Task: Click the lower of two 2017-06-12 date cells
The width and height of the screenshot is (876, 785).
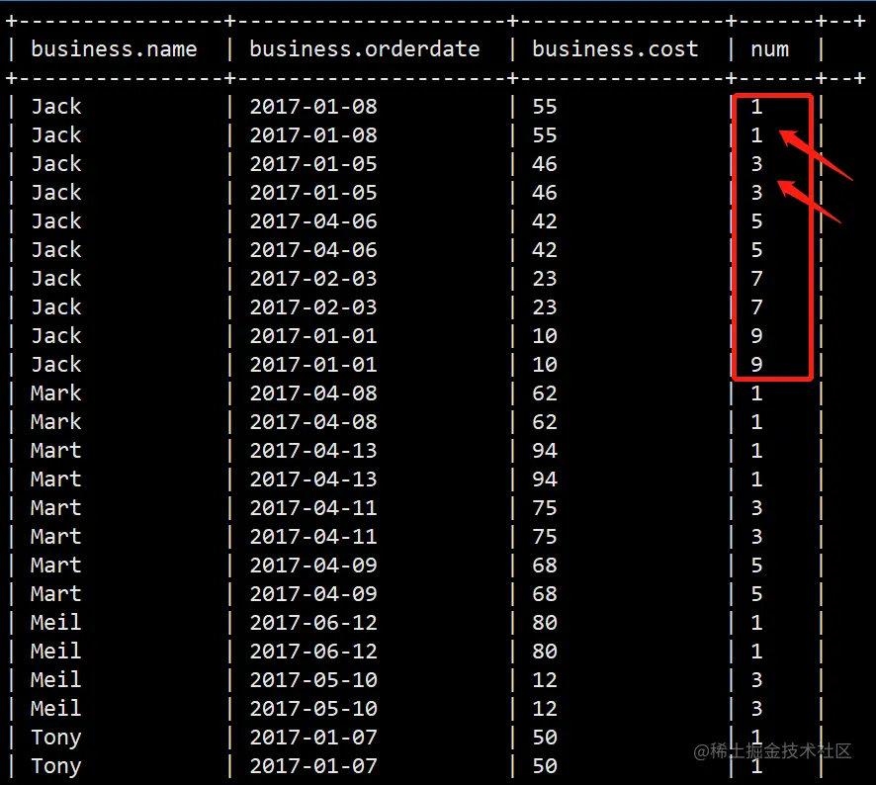Action: pos(312,651)
